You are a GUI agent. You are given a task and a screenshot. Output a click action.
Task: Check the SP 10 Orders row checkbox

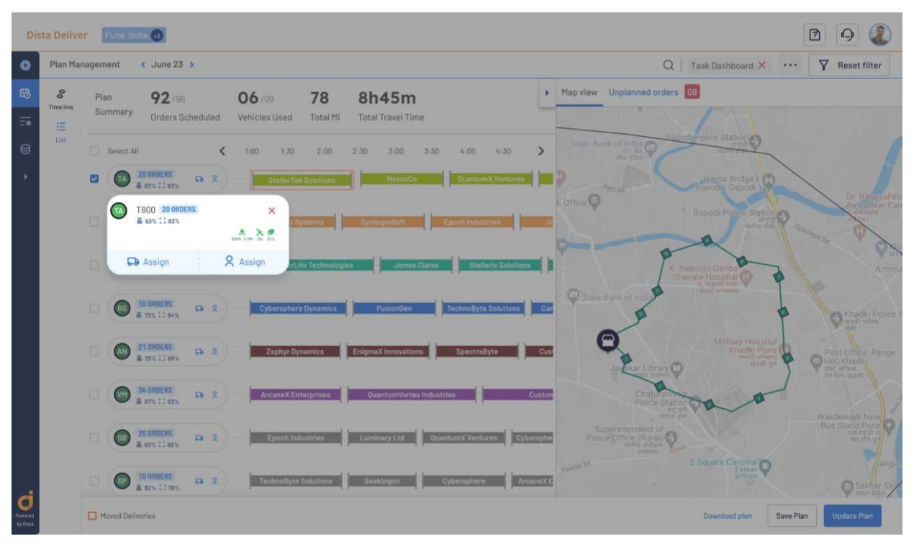click(94, 481)
